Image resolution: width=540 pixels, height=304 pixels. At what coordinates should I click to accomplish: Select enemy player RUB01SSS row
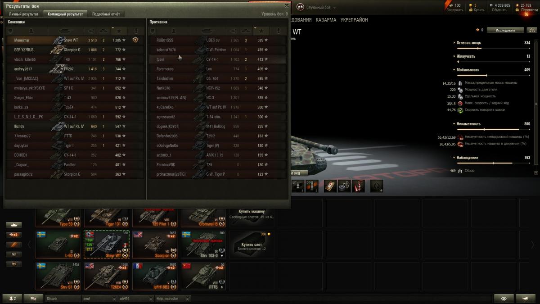click(x=217, y=40)
